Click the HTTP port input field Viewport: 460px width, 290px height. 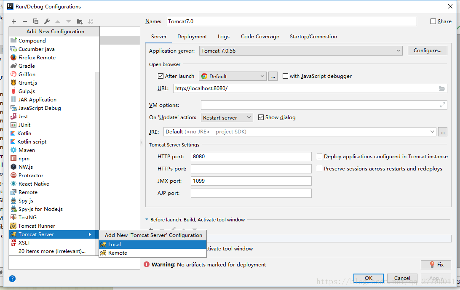click(x=251, y=157)
